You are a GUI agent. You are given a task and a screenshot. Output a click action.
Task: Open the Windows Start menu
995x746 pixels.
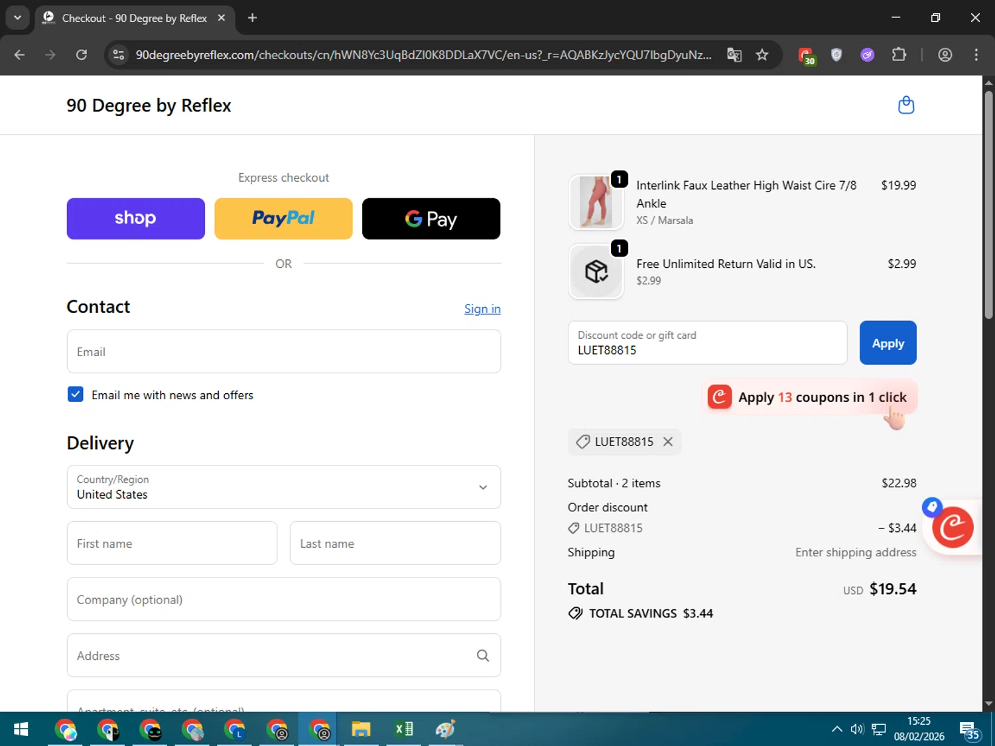click(21, 729)
